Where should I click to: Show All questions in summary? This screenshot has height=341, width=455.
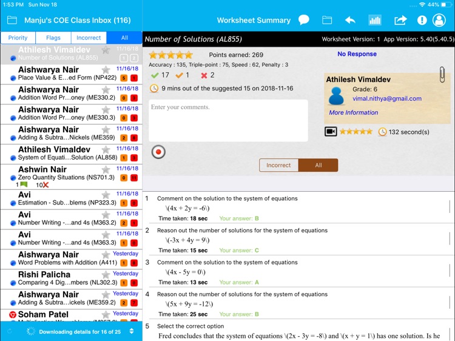[318, 165]
